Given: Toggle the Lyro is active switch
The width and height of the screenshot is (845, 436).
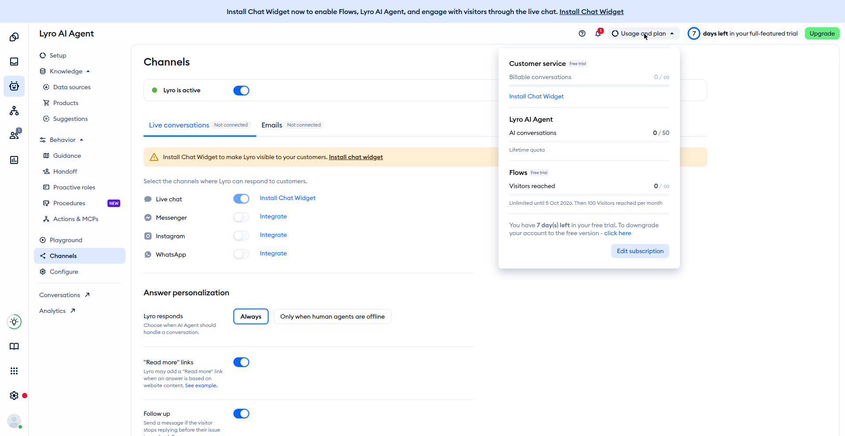Looking at the screenshot, I should [241, 91].
